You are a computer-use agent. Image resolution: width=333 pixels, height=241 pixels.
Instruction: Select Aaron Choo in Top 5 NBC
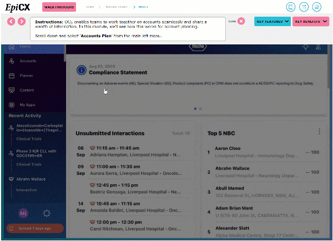263,152
